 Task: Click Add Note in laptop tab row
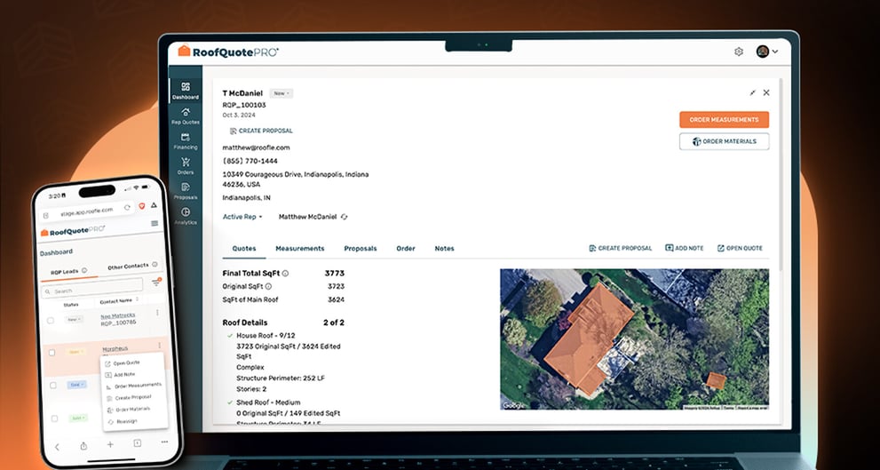[x=684, y=248]
